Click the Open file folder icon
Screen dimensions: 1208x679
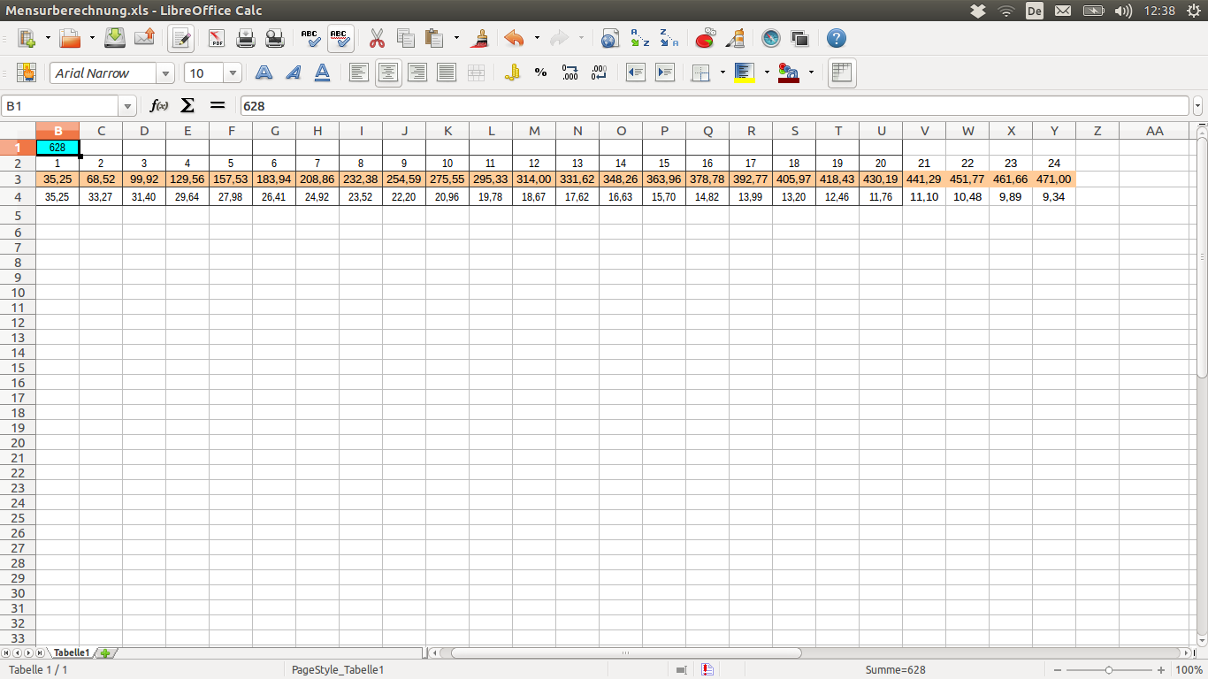[70, 38]
